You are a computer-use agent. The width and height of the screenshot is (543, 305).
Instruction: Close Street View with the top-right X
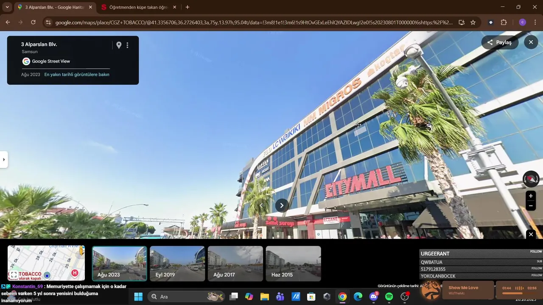click(531, 42)
